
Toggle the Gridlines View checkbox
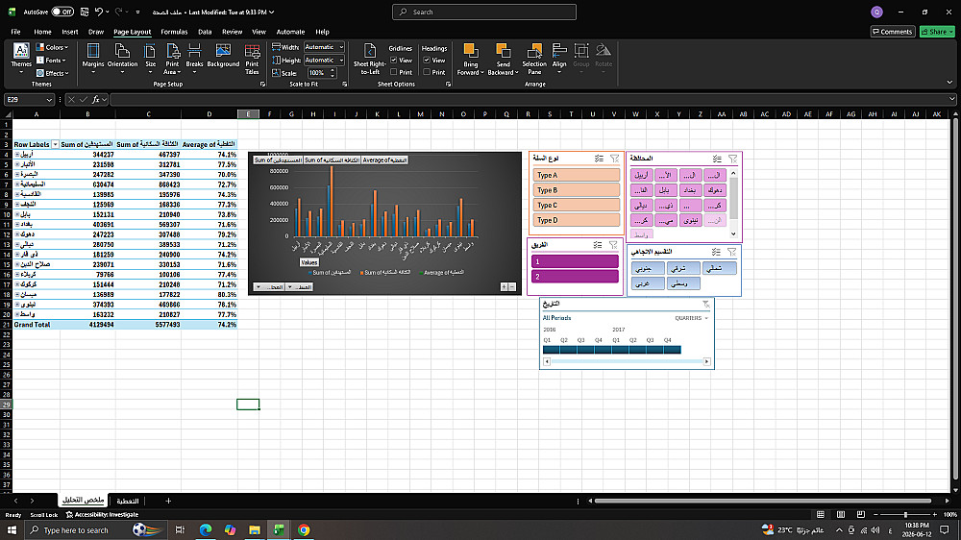click(x=394, y=61)
